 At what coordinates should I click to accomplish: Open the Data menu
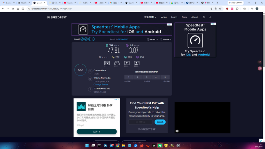pos(184,17)
